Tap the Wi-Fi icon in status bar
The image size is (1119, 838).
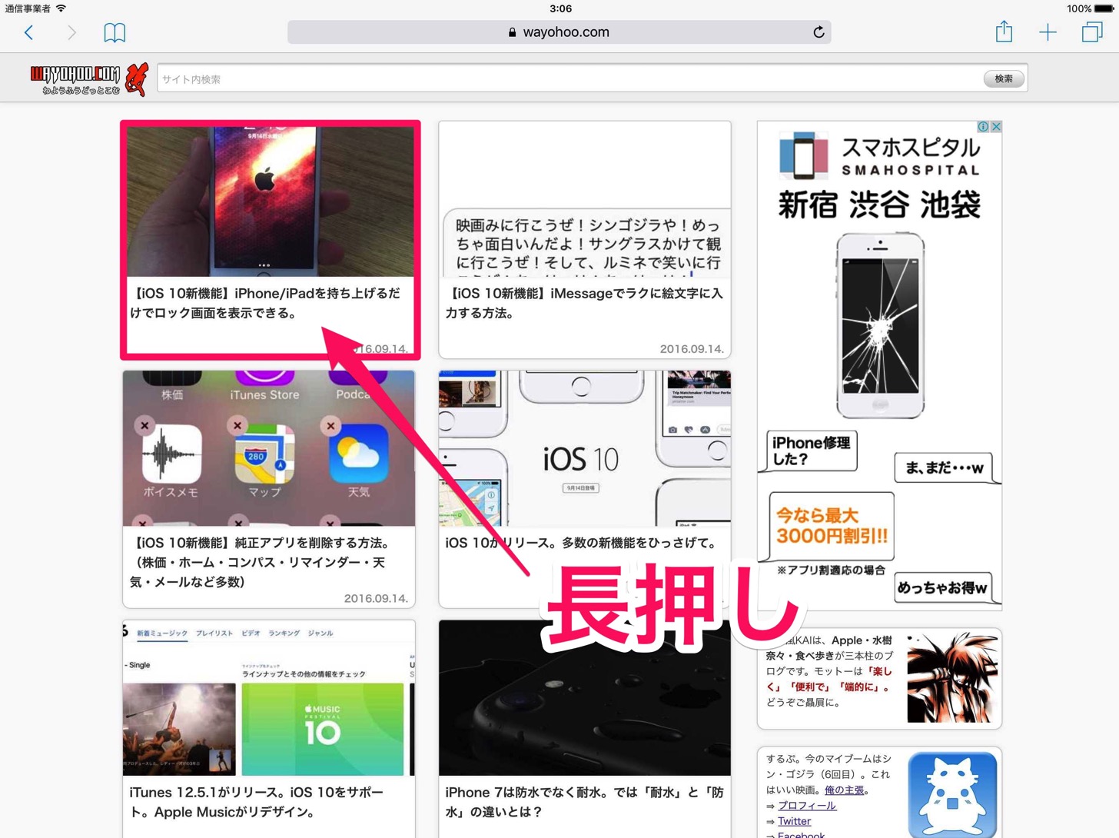(61, 8)
